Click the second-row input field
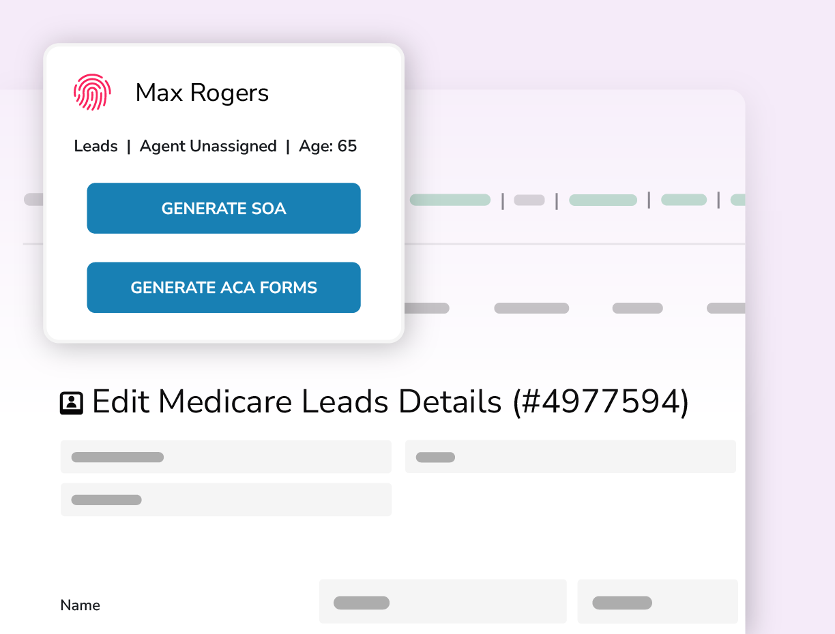Viewport: 835px width, 634px height. click(226, 500)
